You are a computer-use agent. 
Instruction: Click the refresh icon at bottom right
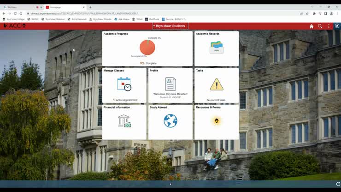[x=338, y=184]
